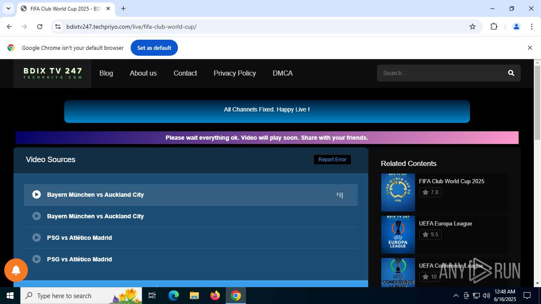Open the tab search dropdown arrow

[x=8, y=8]
